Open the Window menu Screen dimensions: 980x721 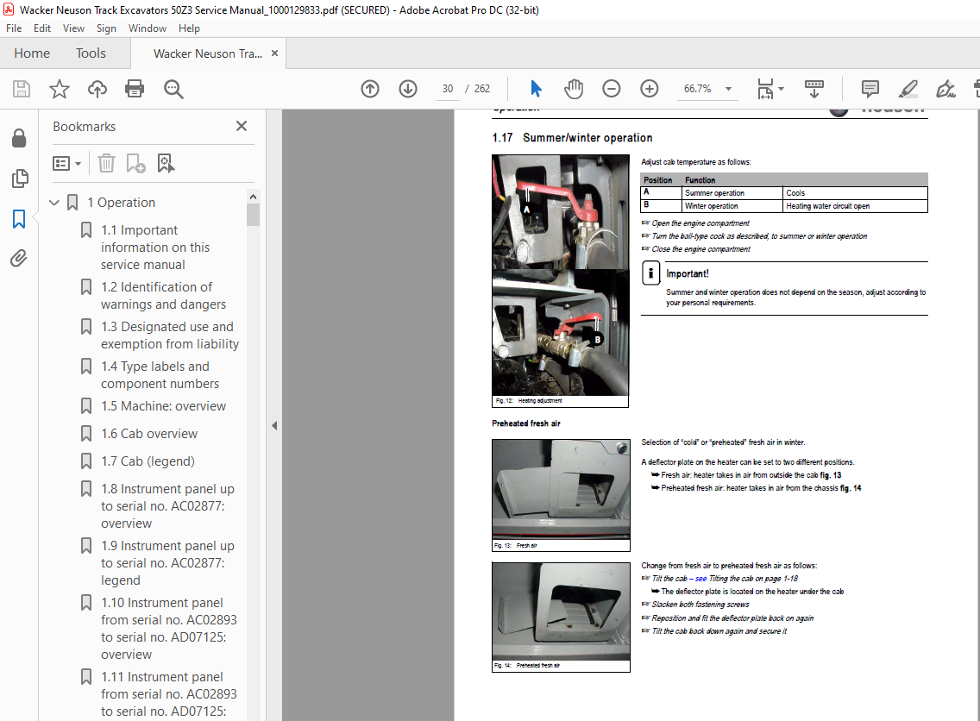coord(148,28)
